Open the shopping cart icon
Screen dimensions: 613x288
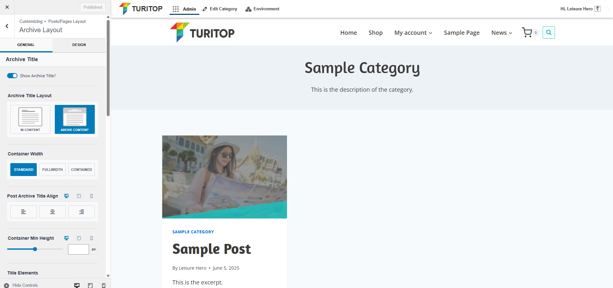click(x=527, y=33)
